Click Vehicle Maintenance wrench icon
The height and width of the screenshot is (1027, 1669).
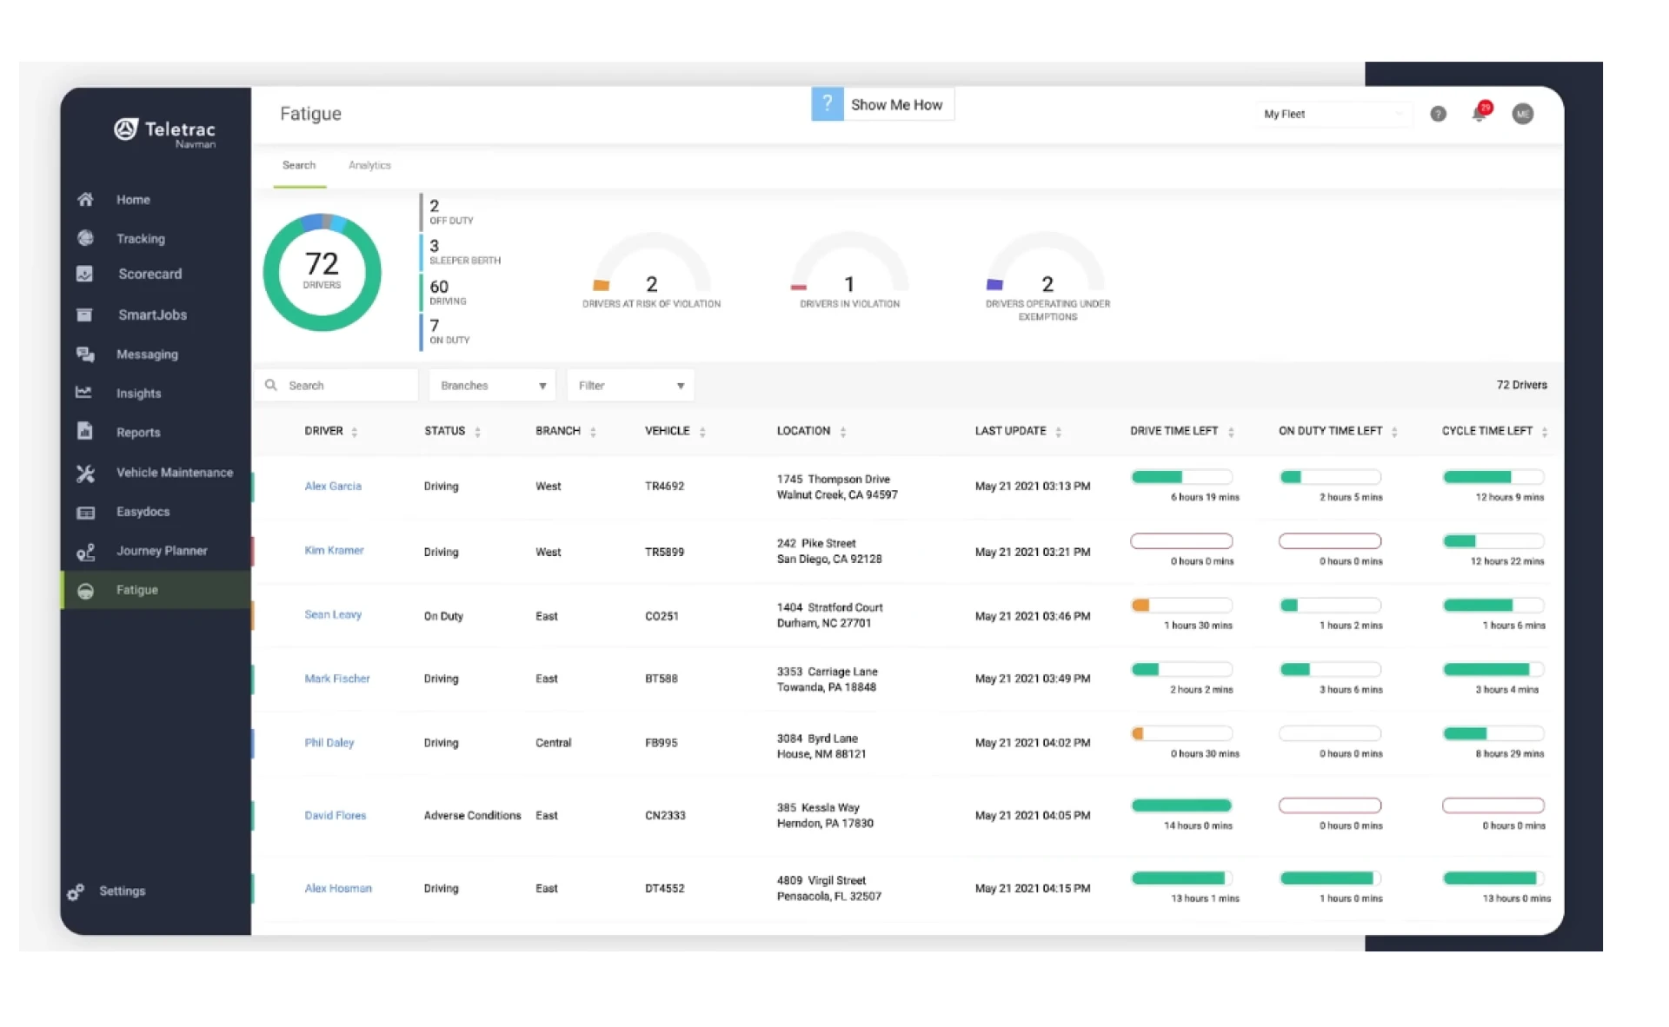[x=85, y=473]
